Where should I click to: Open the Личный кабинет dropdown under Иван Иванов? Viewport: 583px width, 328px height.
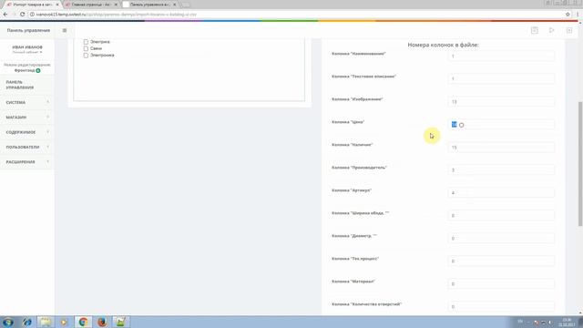coord(27,53)
